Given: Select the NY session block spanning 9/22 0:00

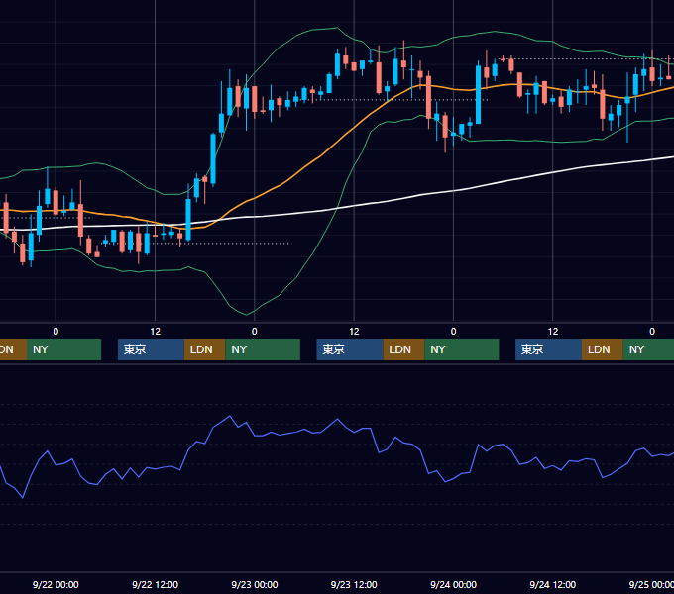Looking at the screenshot, I should click(x=63, y=349).
